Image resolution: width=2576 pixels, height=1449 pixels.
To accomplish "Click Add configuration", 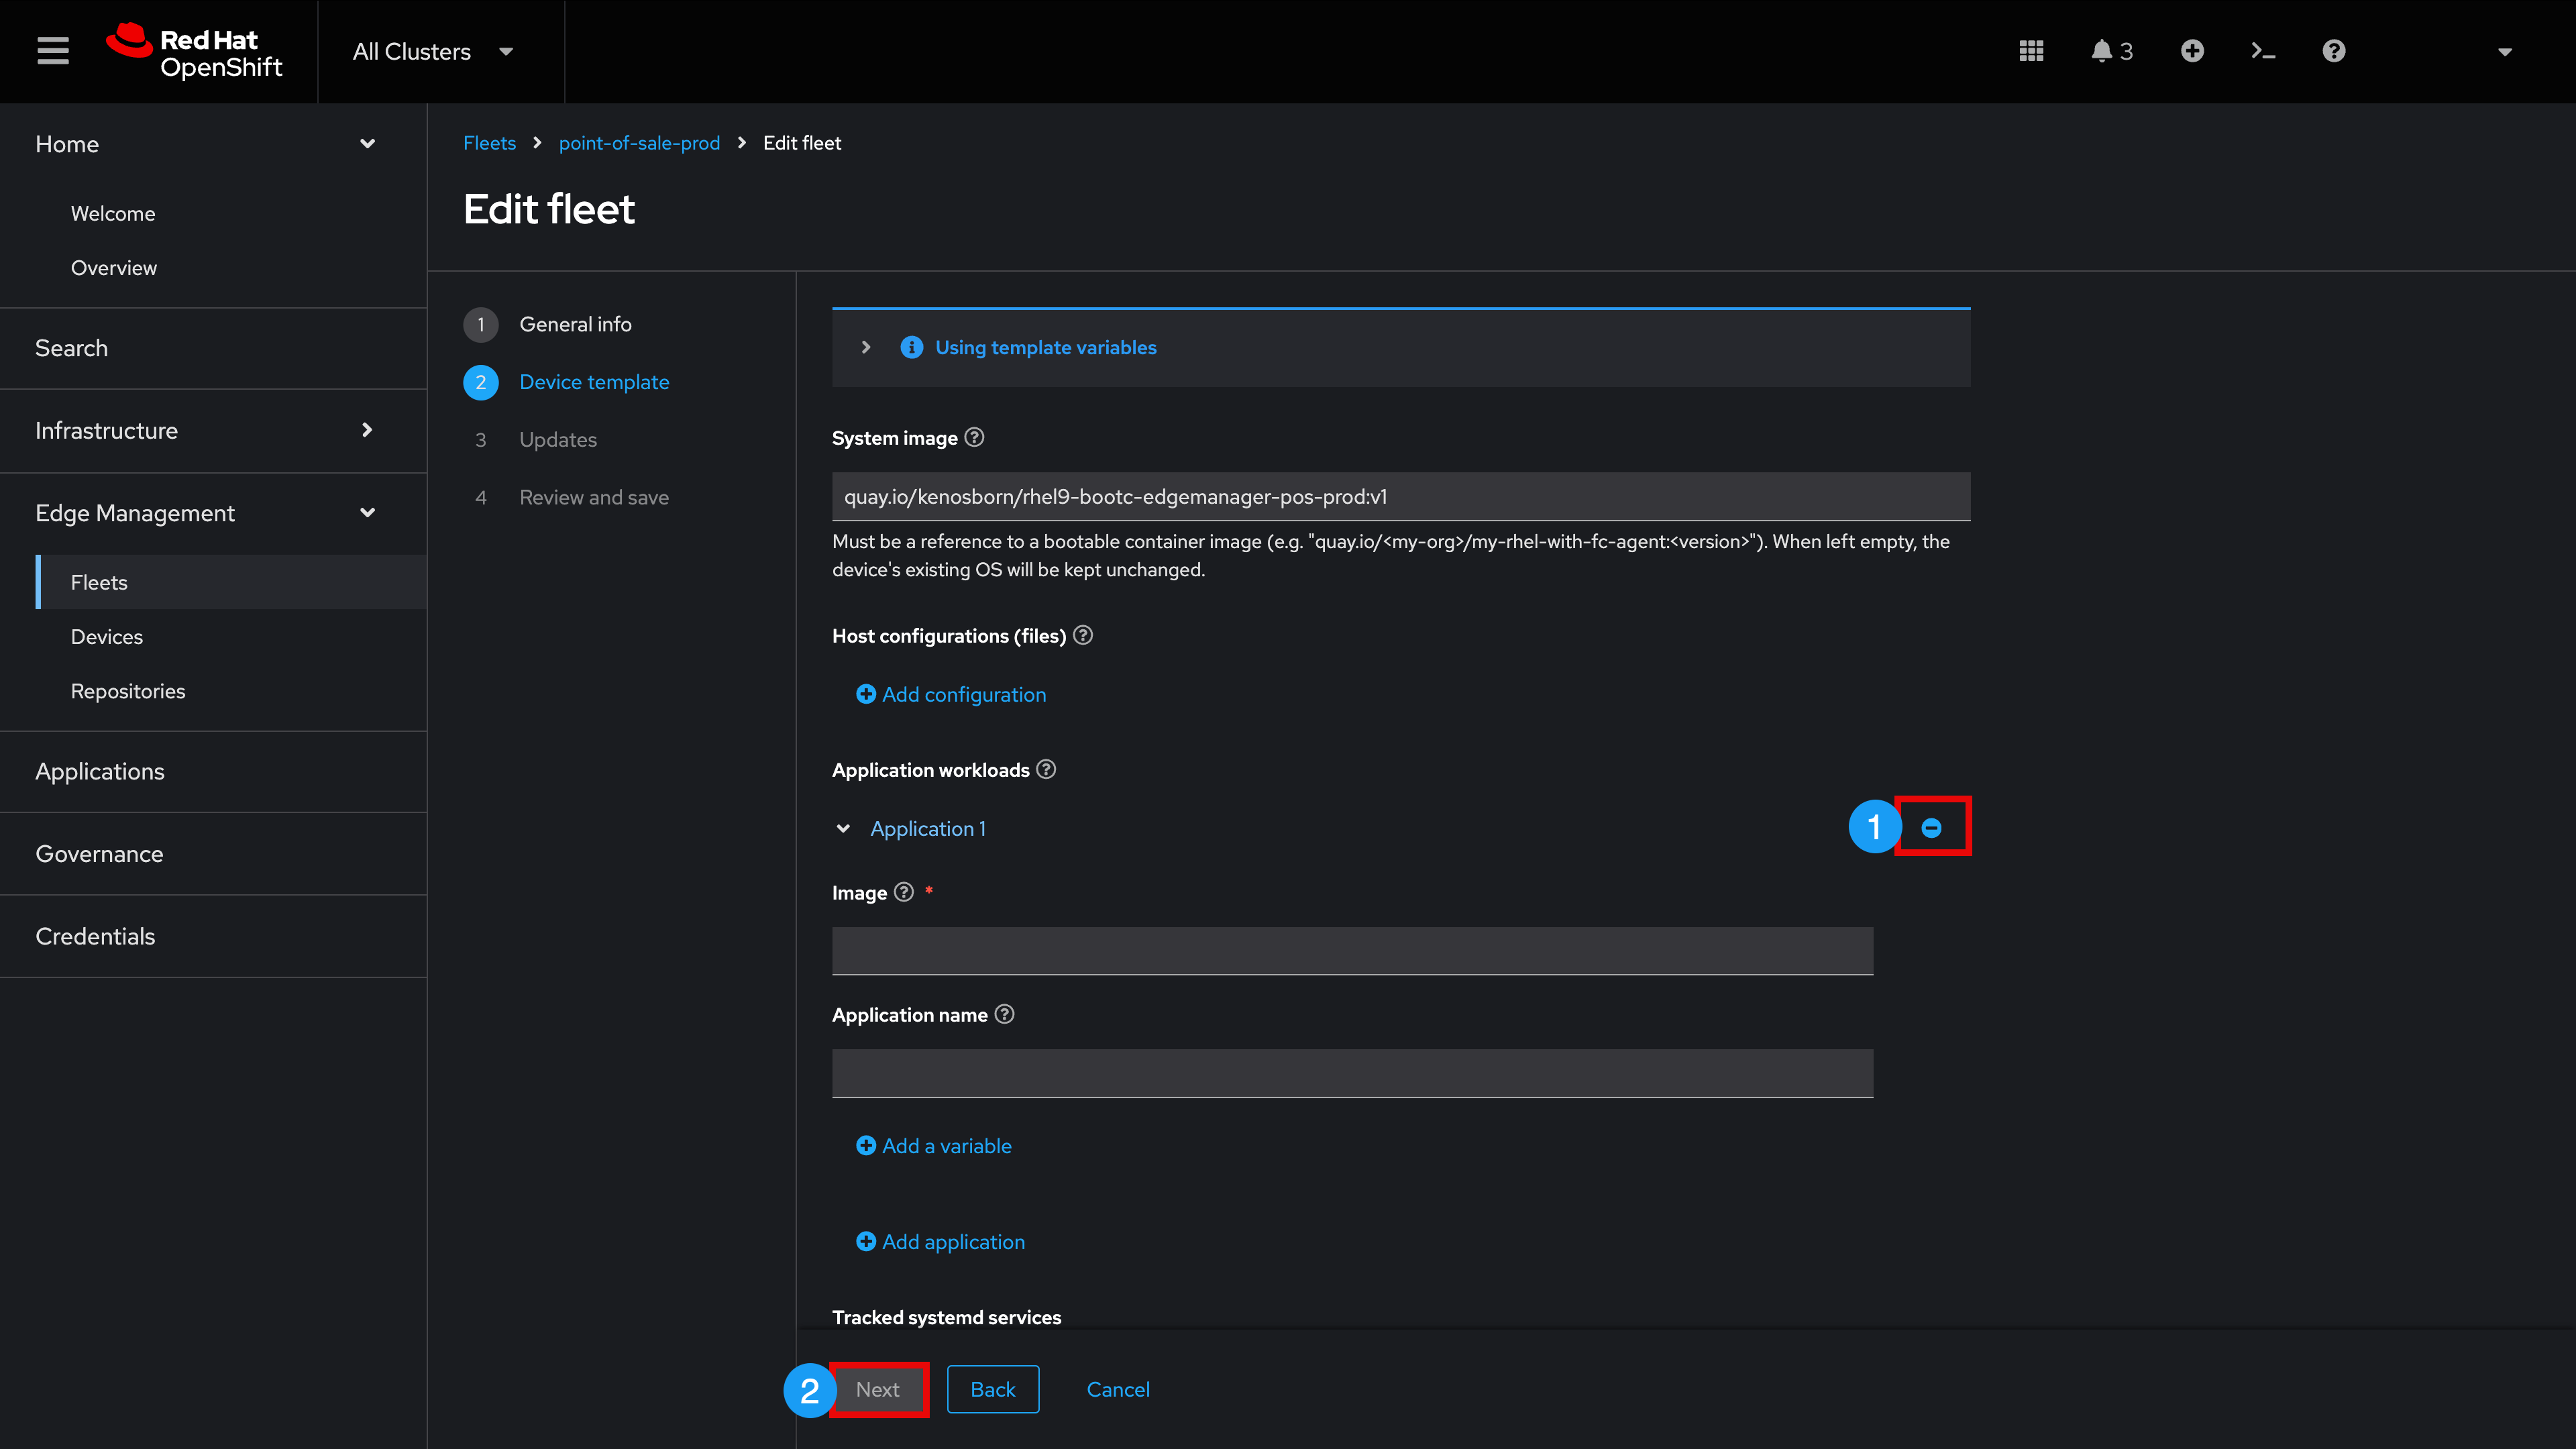I will (x=951, y=694).
